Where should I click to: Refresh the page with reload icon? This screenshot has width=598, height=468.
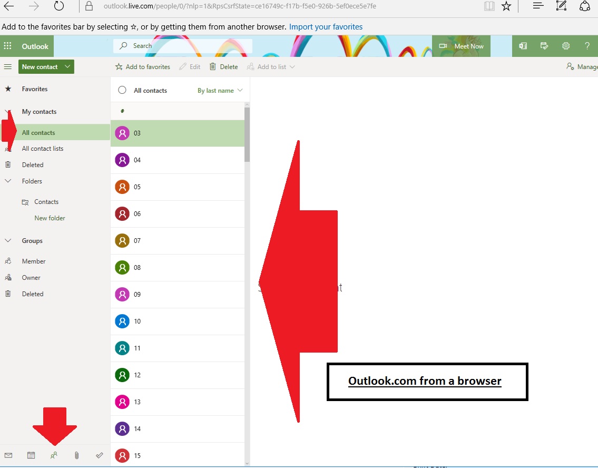58,6
